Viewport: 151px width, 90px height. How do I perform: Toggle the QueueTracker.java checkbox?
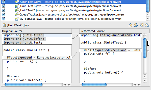pyautogui.click(x=4, y=14)
